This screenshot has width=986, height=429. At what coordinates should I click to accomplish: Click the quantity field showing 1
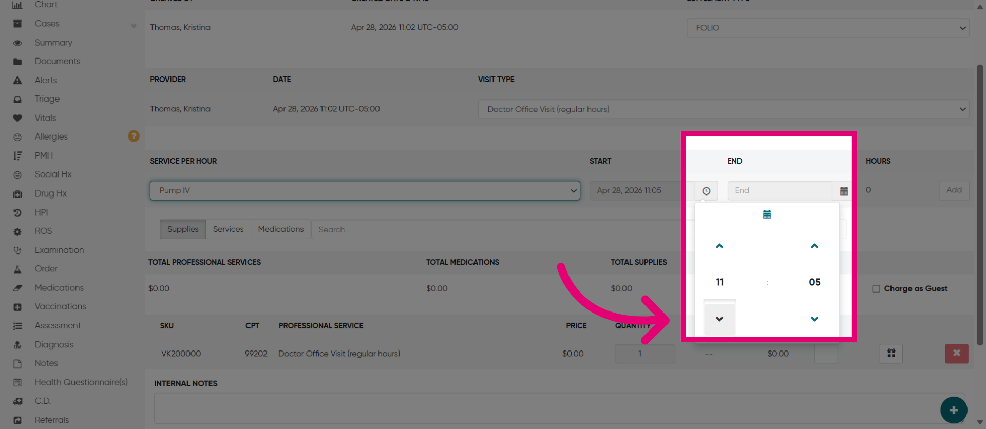click(644, 354)
